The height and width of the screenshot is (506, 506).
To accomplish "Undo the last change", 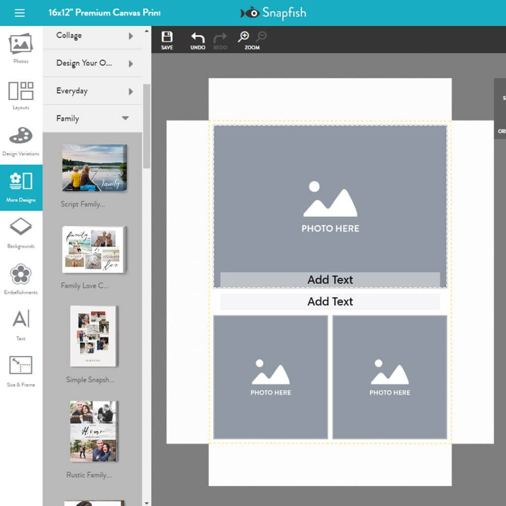I will click(x=197, y=39).
